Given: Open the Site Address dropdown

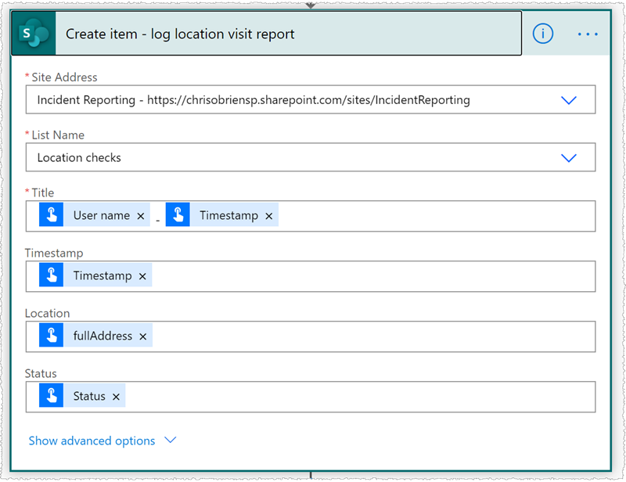Looking at the screenshot, I should click(x=569, y=99).
